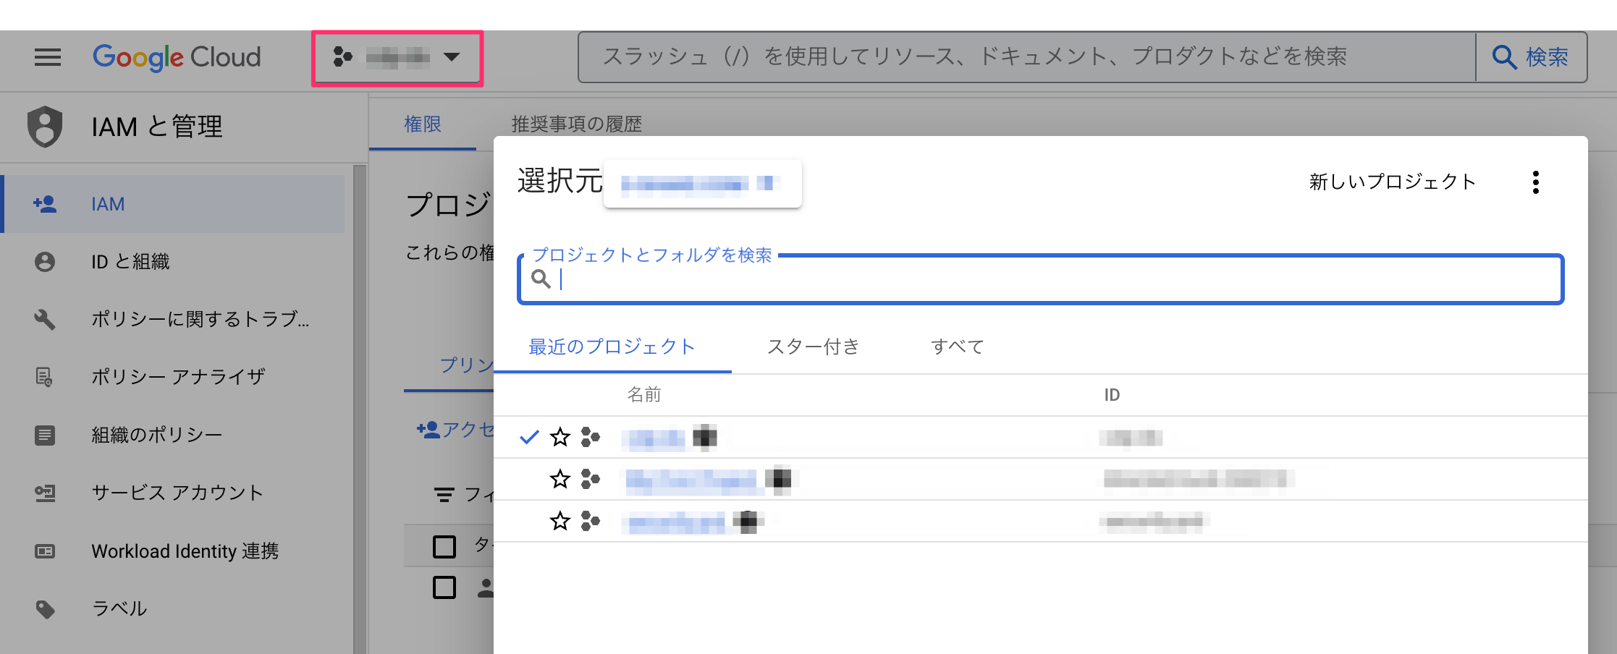Open the third project name link
The width and height of the screenshot is (1617, 654).
[x=676, y=522]
